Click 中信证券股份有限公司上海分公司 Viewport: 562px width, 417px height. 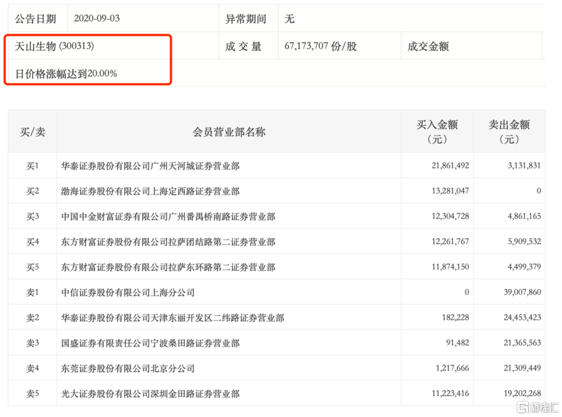pos(128,293)
